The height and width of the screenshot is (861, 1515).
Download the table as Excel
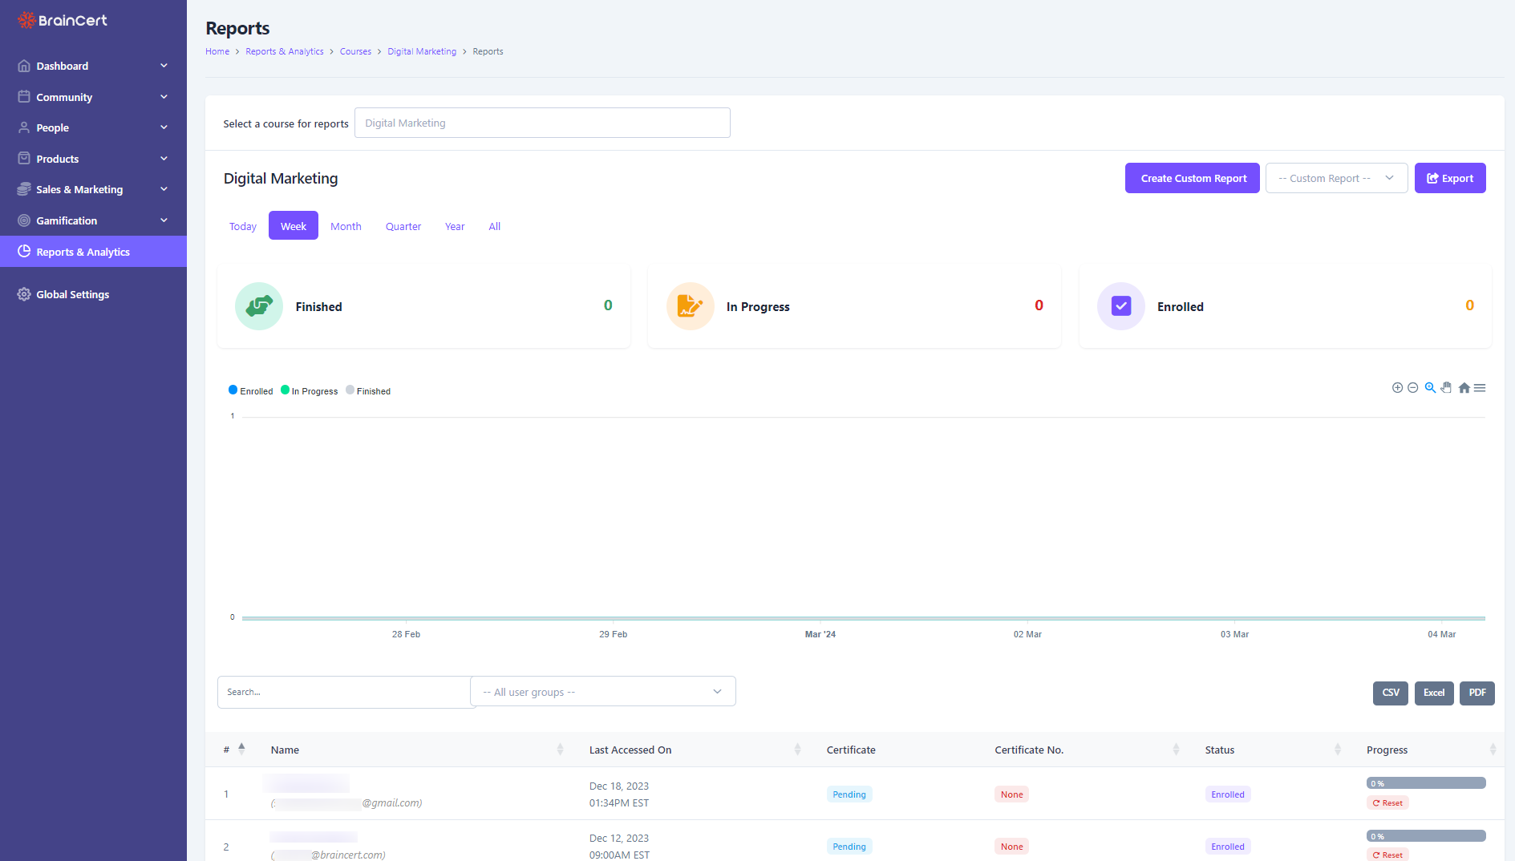(x=1434, y=693)
